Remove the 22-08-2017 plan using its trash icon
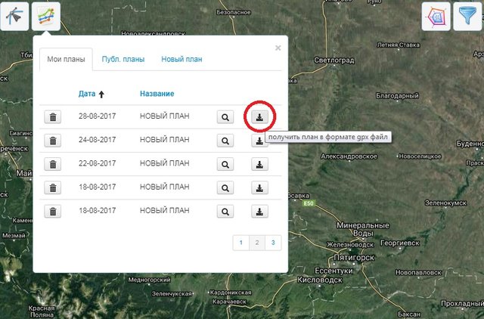 click(52, 163)
